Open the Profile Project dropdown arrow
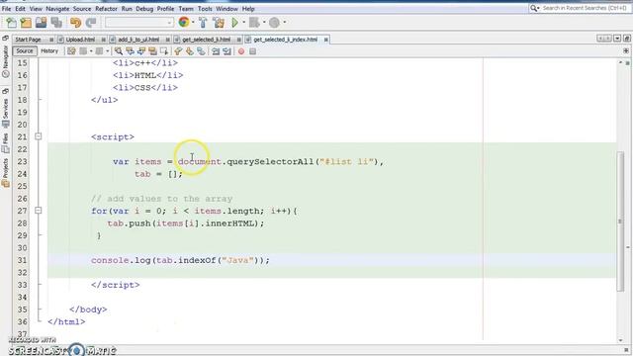This screenshot has width=633, height=356. tap(284, 22)
